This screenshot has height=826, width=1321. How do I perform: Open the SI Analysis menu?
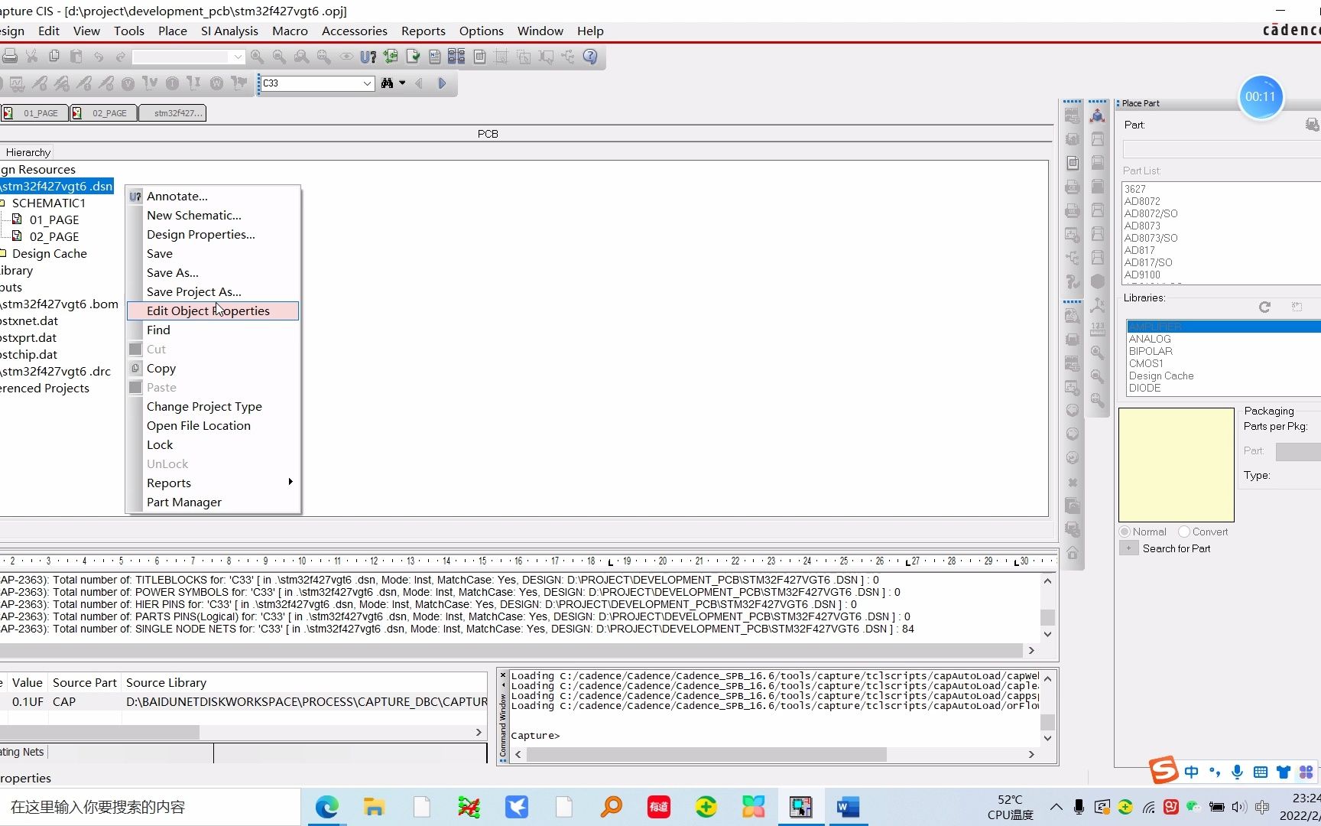pyautogui.click(x=229, y=31)
